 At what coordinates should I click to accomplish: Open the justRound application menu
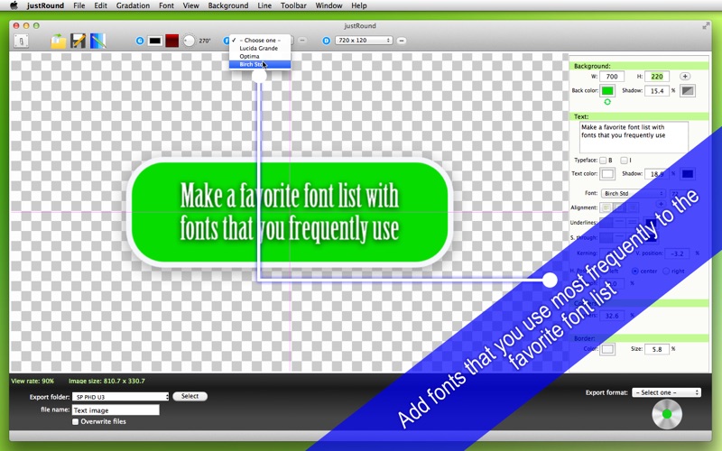[45, 5]
